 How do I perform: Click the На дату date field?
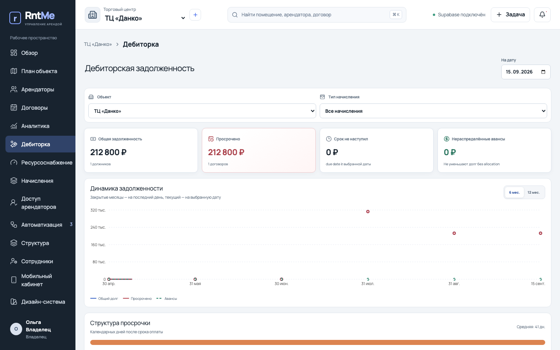click(x=526, y=72)
